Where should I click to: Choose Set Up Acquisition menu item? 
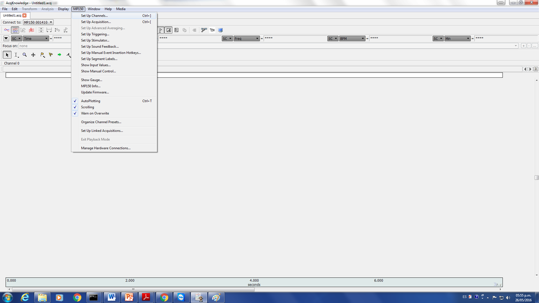114,22
